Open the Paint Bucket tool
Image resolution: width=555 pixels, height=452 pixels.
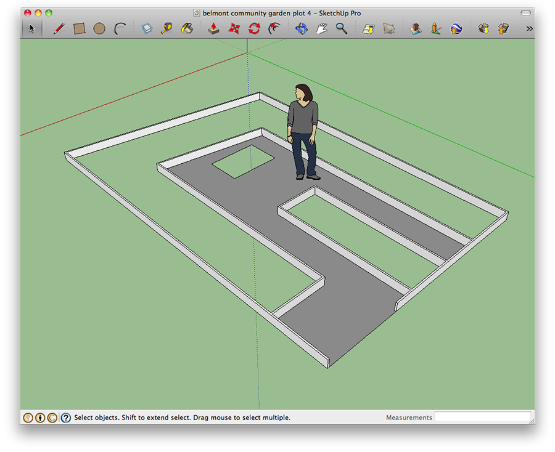187,28
